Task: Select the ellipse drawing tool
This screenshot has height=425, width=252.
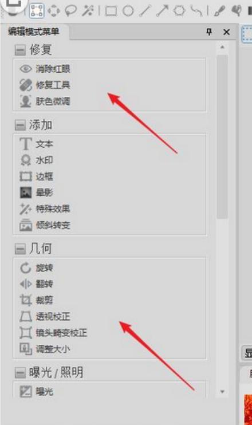Action: [x=128, y=11]
